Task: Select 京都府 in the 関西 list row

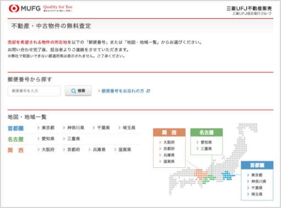Action: (74, 150)
